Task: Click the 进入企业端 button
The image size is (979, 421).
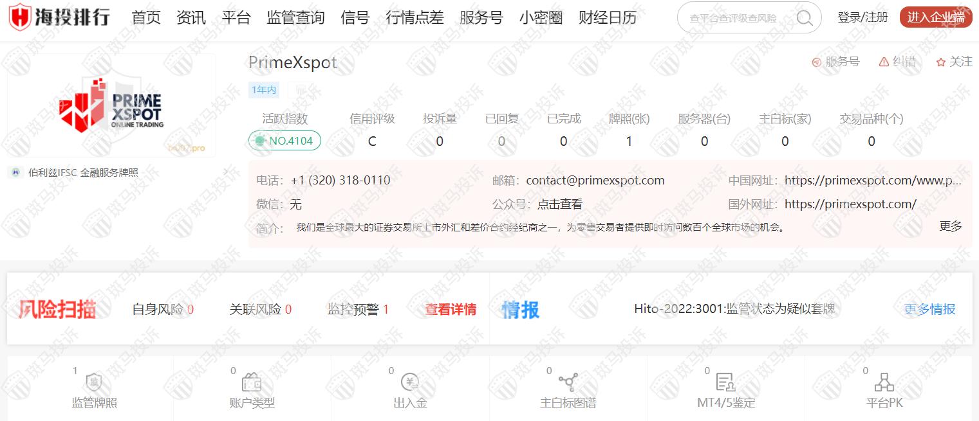Action: pos(935,17)
